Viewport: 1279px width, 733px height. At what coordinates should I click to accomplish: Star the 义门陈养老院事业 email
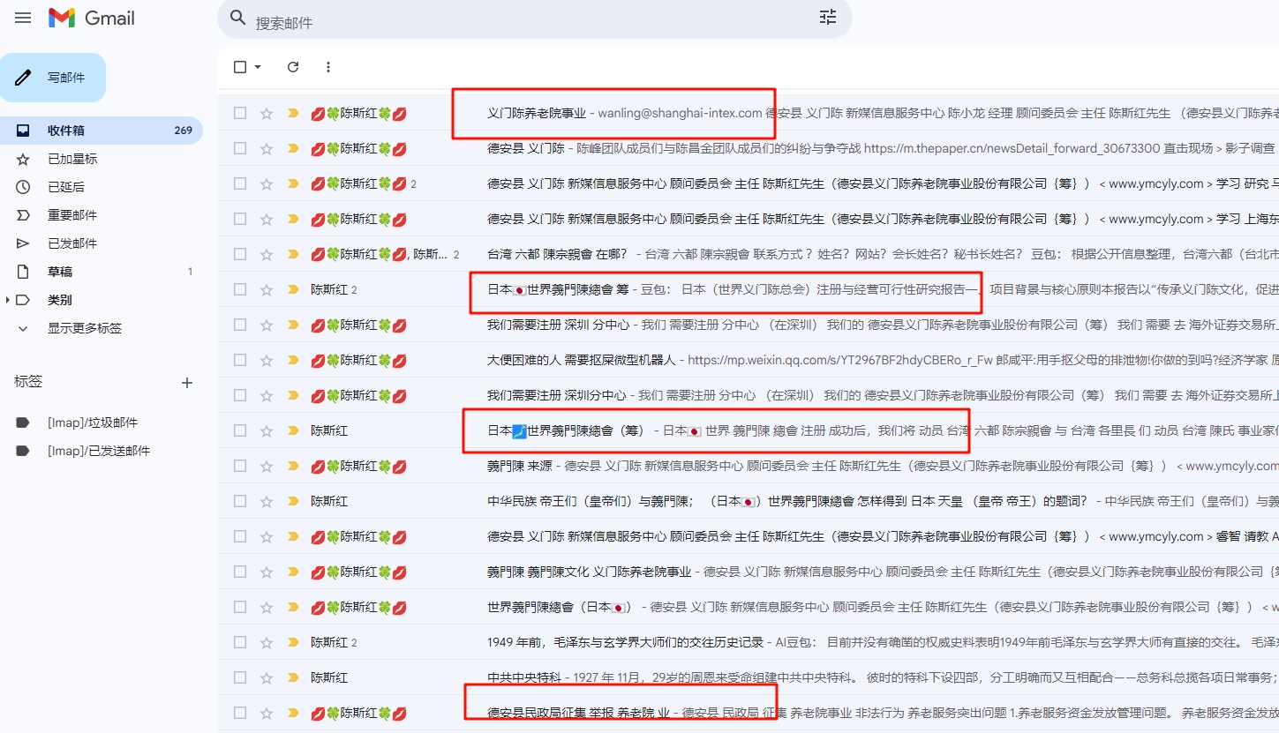pos(267,113)
